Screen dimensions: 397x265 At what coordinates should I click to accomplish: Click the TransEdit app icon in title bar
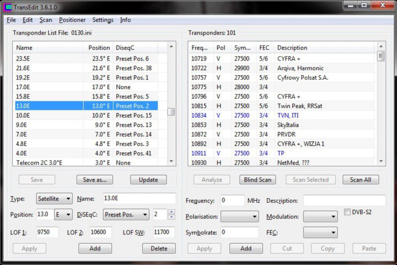pyautogui.click(x=7, y=6)
